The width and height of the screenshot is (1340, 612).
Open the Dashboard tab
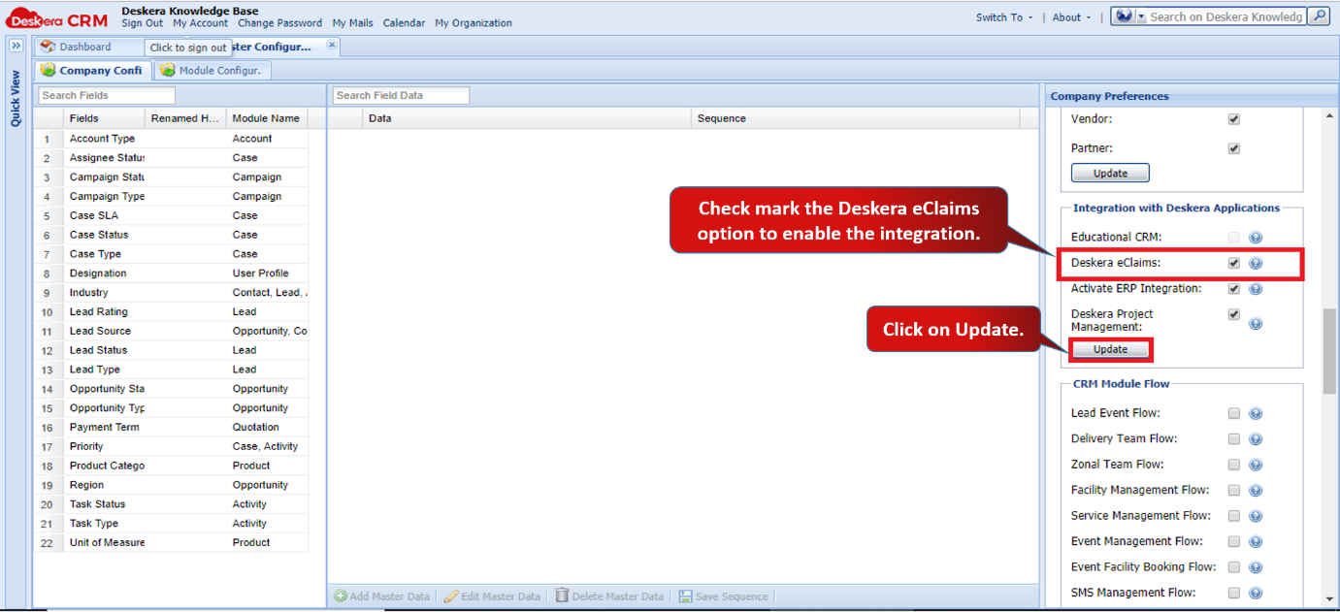tap(85, 47)
